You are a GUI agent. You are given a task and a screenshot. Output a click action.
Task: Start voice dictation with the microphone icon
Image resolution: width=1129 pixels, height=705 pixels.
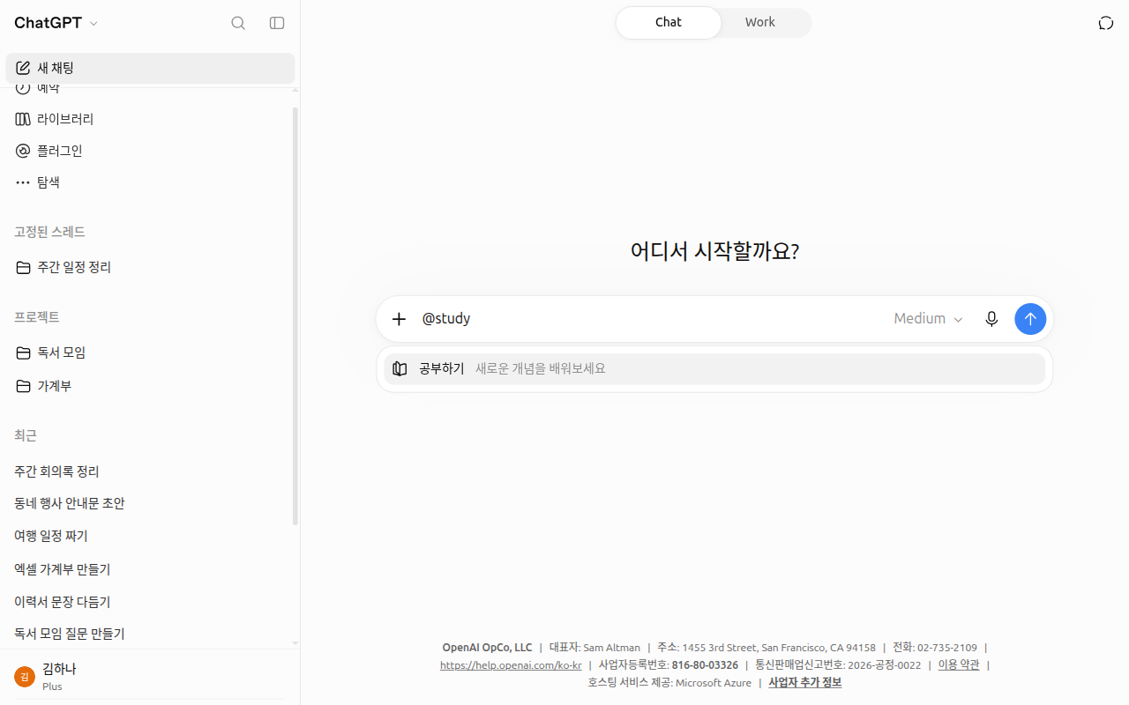pos(991,319)
